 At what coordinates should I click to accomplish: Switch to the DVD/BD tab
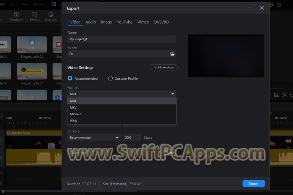click(162, 22)
